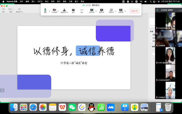The height and width of the screenshot is (114, 182).
Task: Open the 插入 menu in menu bar
Action: pyautogui.click(x=33, y=2)
